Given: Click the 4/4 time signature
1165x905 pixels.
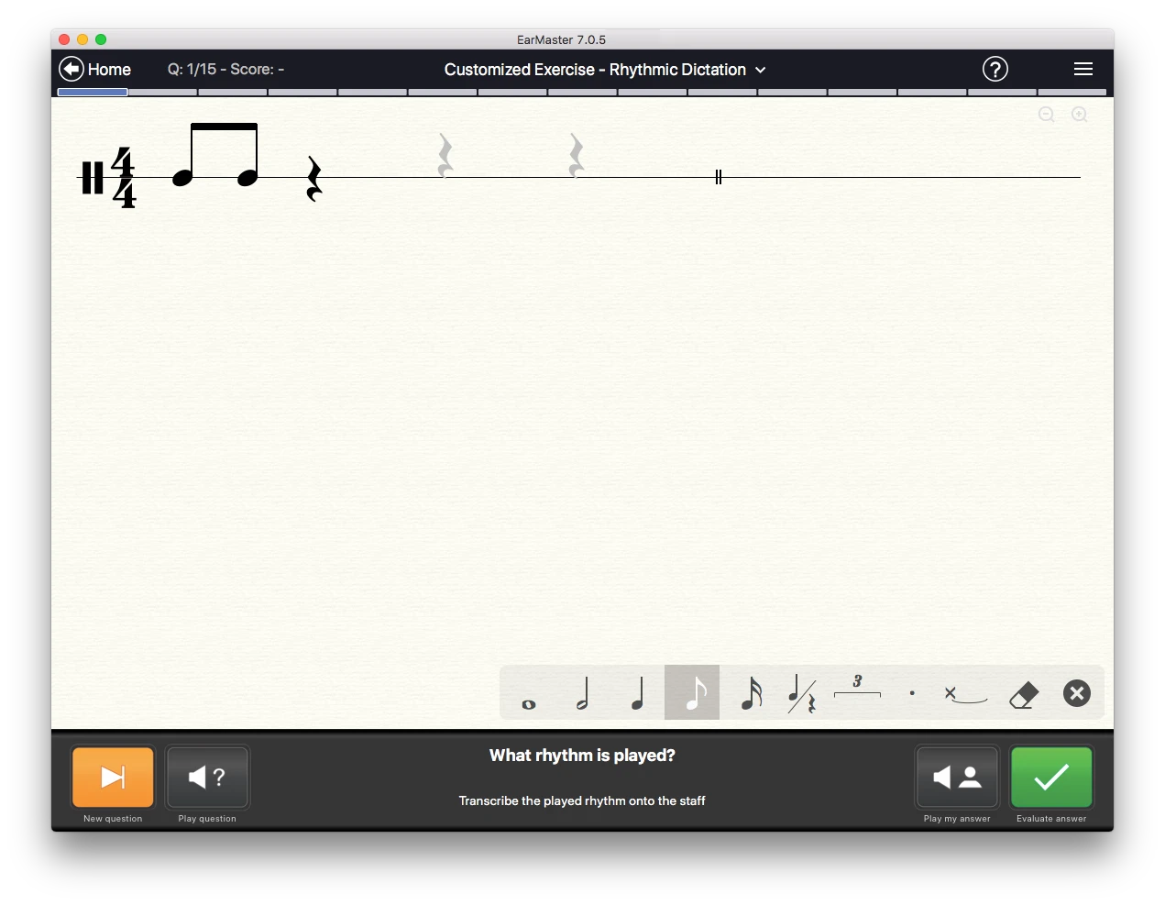Looking at the screenshot, I should (124, 178).
